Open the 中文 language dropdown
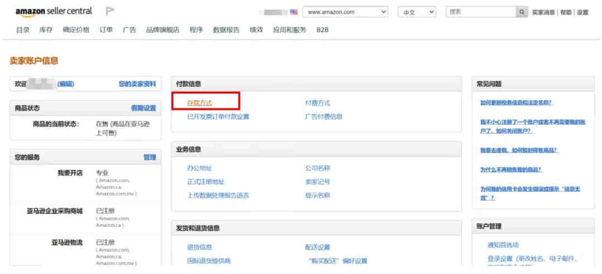The height and width of the screenshot is (274, 602). (x=417, y=12)
